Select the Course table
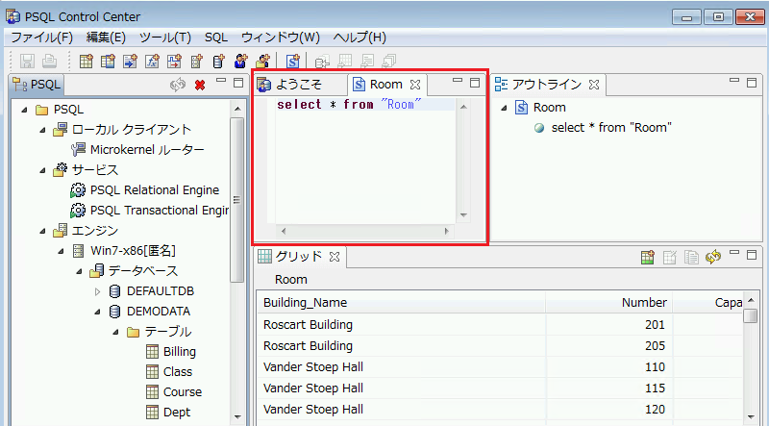Image resolution: width=769 pixels, height=426 pixels. [174, 391]
